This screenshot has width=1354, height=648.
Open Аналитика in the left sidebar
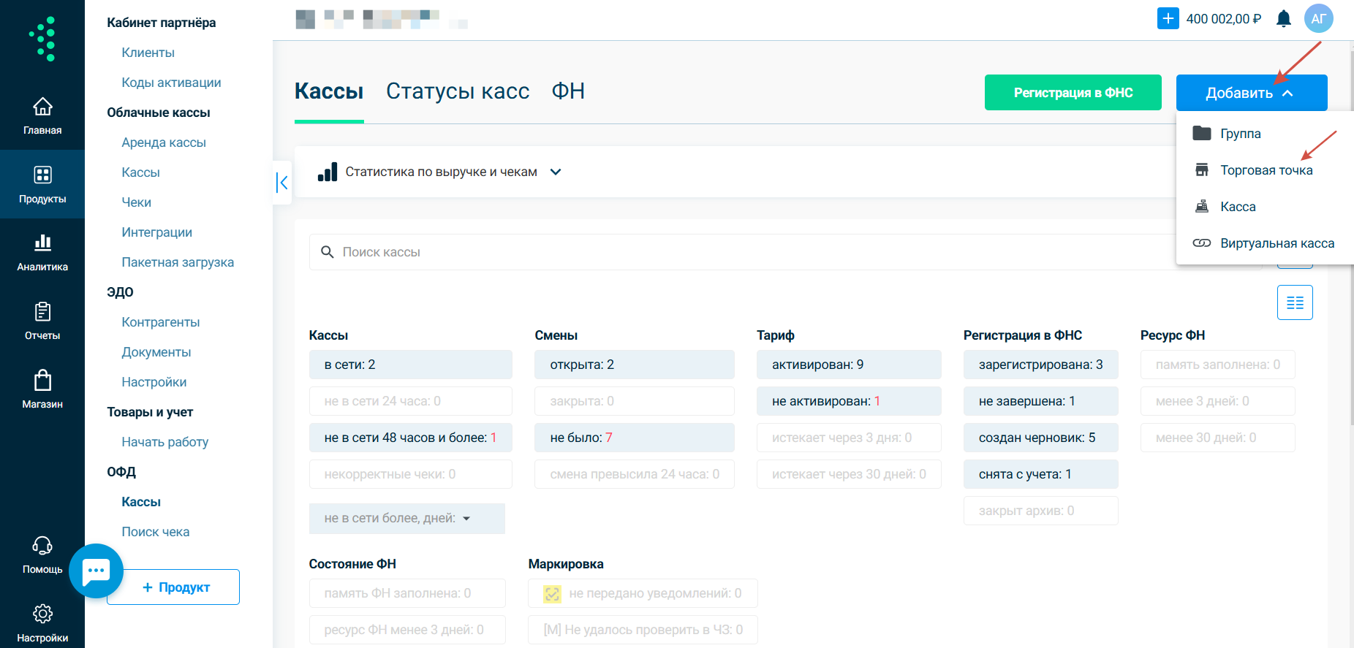click(x=42, y=252)
